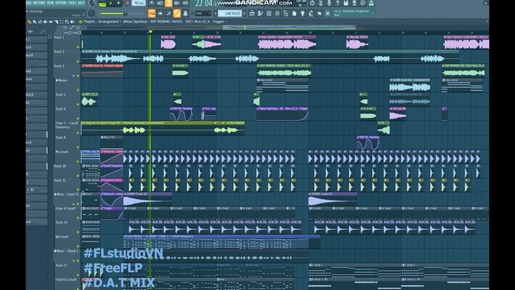The height and width of the screenshot is (290, 515).
Task: Select the Select tool in playlist toolbar
Action: pos(62,21)
